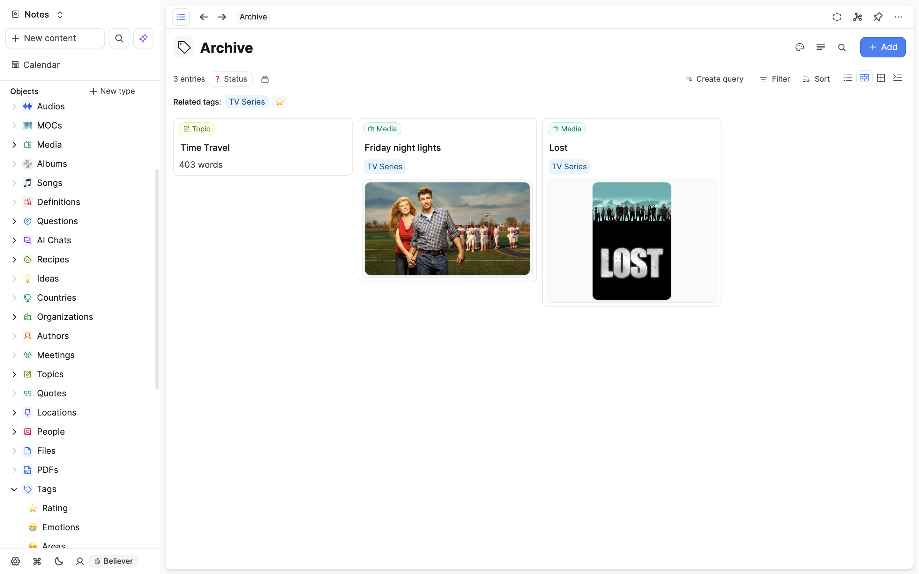Screen dimensions: 919x574
Task: Switch to list view
Action: 848,78
